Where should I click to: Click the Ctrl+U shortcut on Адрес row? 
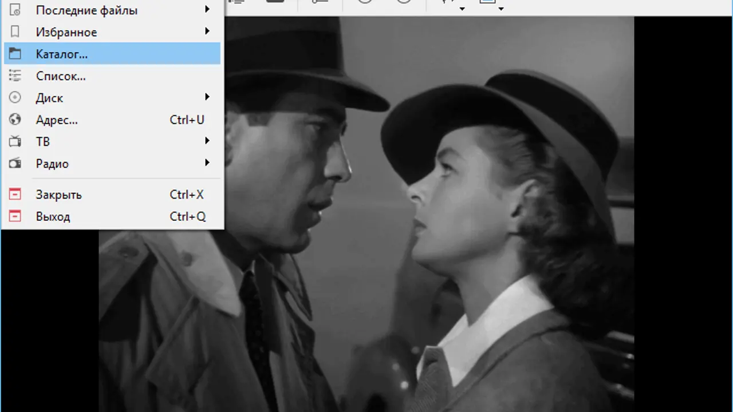pos(187,120)
